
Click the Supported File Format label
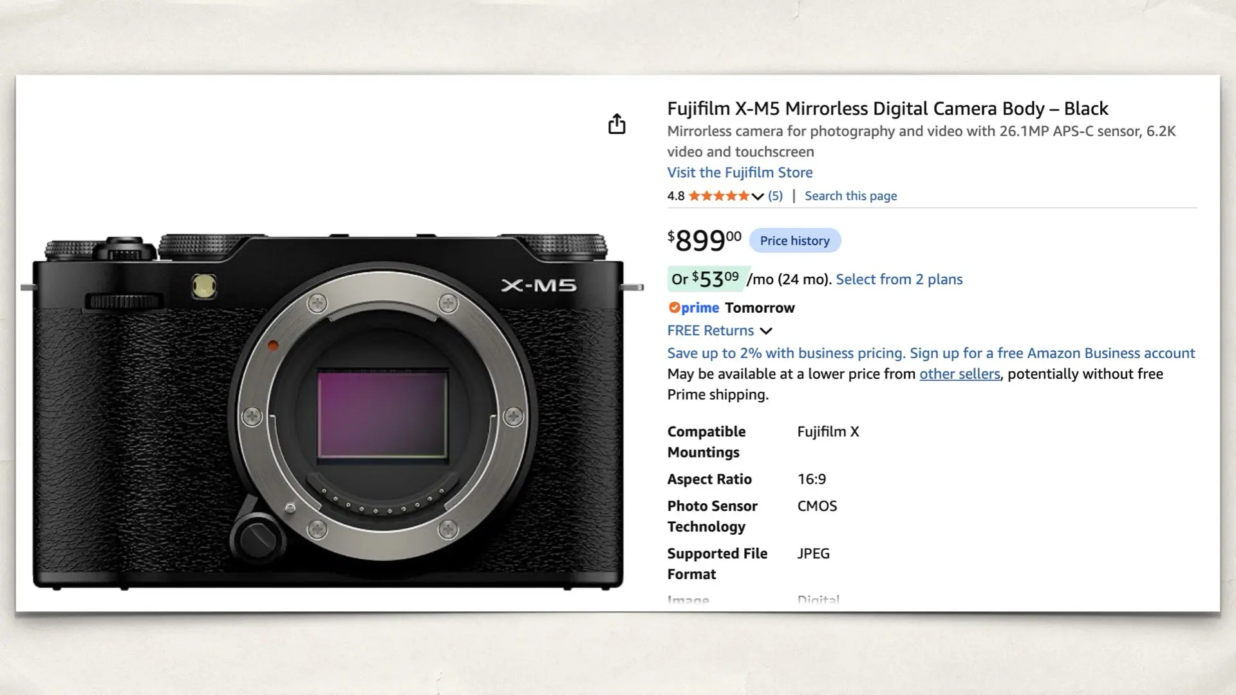[x=717, y=564]
